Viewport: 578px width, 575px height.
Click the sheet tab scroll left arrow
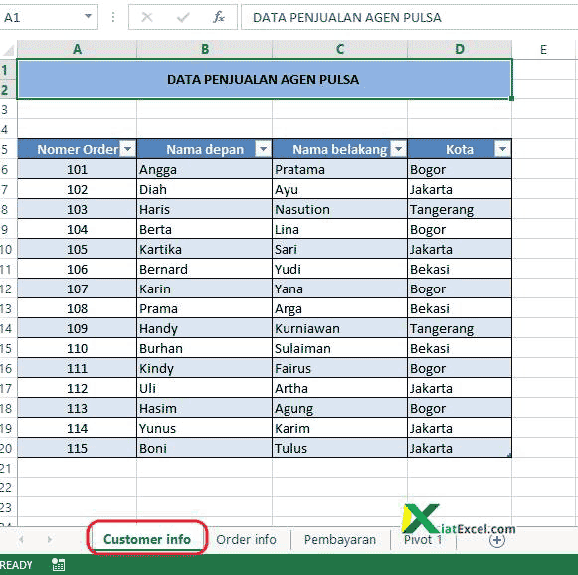[21, 539]
